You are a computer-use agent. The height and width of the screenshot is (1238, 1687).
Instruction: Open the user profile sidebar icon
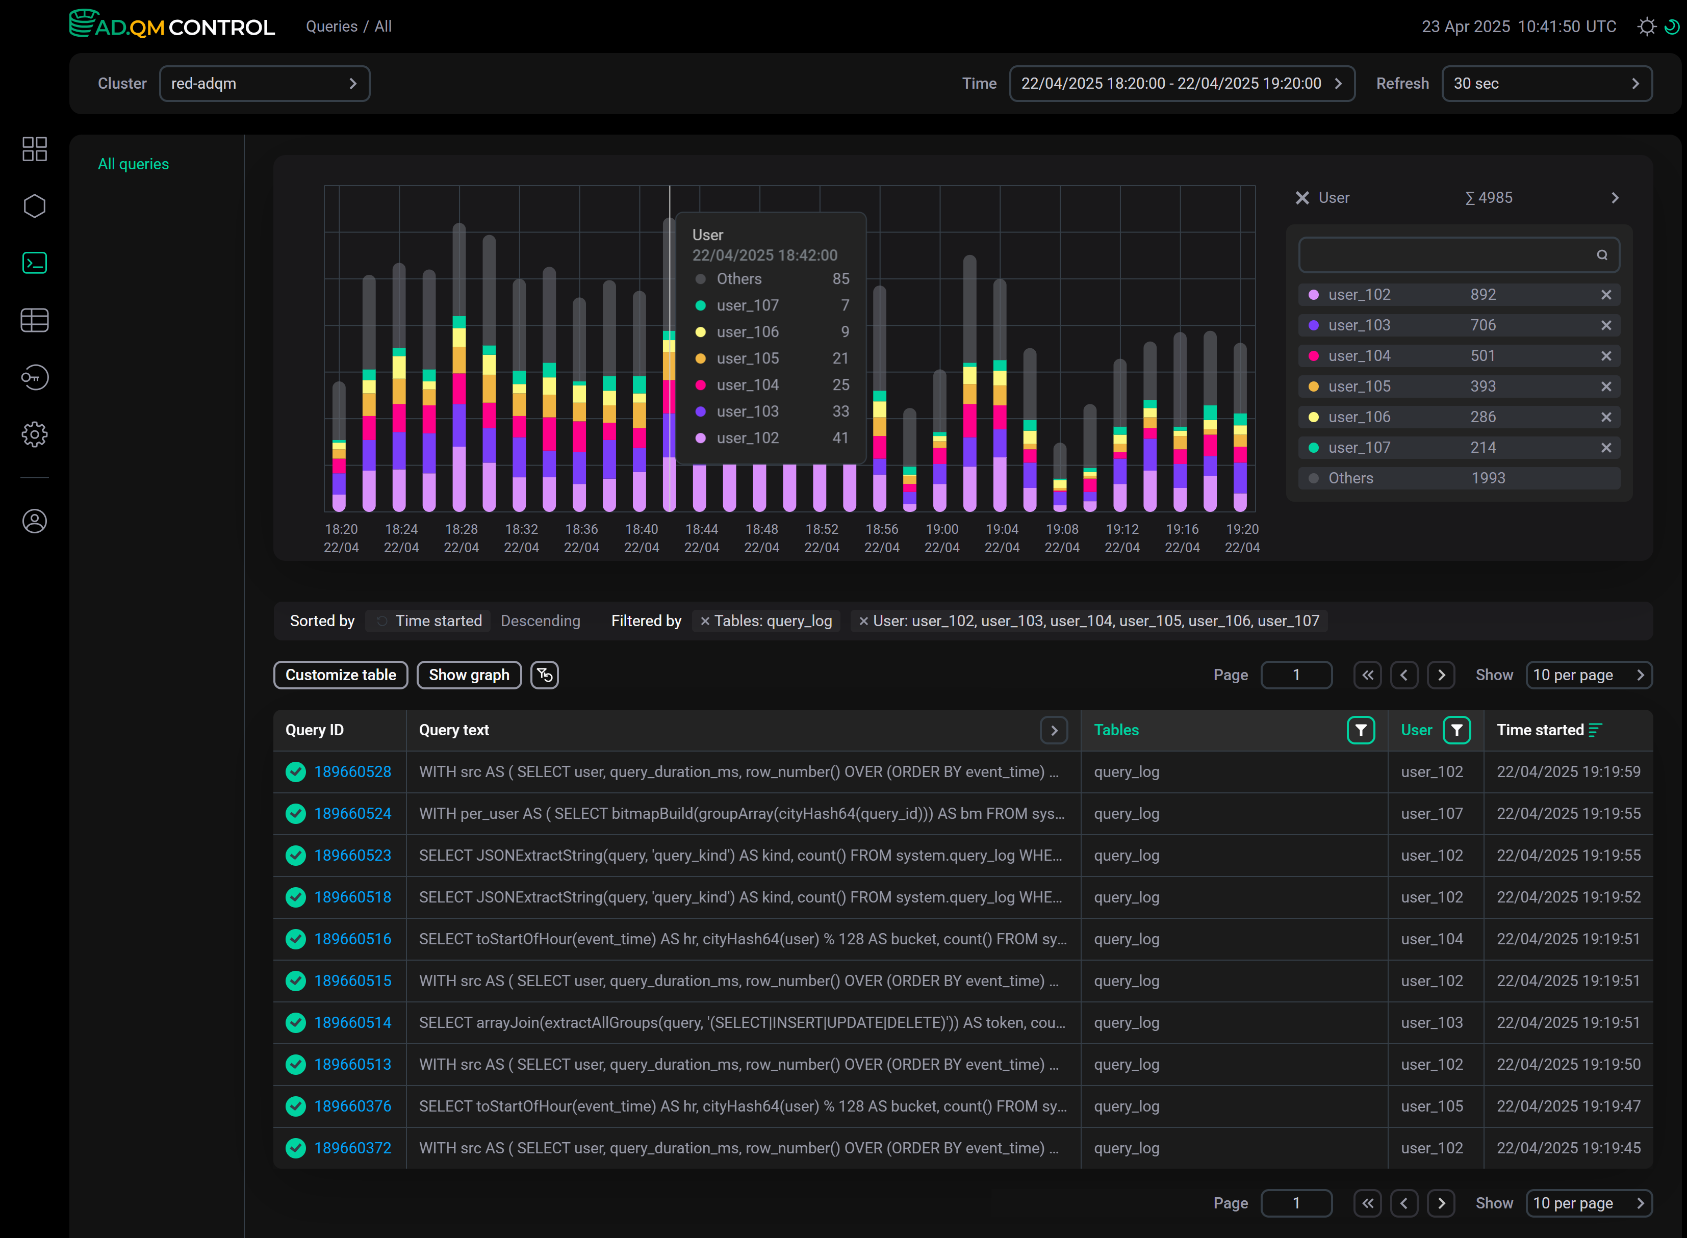click(x=35, y=521)
